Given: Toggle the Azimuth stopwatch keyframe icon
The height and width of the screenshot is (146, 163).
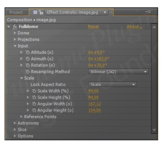Looking at the screenshot, I should pyautogui.click(x=28, y=58).
